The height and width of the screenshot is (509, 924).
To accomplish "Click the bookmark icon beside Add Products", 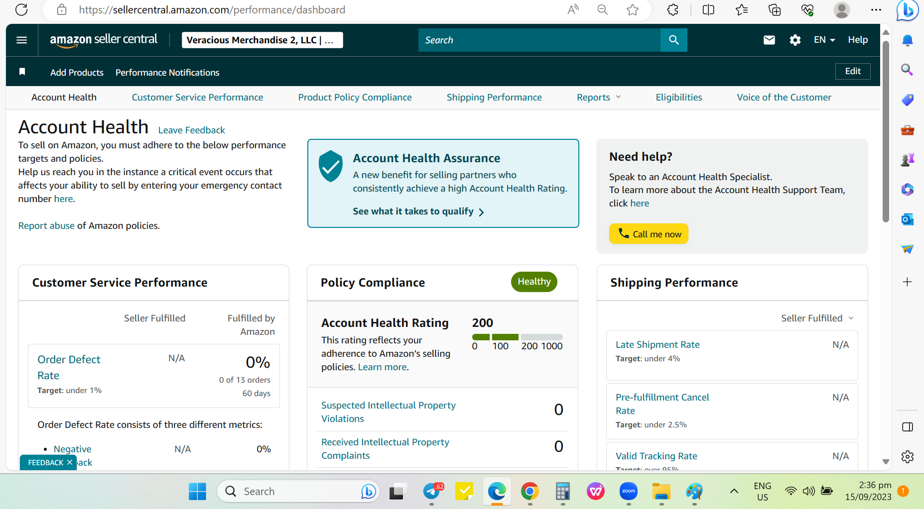I will tap(22, 72).
